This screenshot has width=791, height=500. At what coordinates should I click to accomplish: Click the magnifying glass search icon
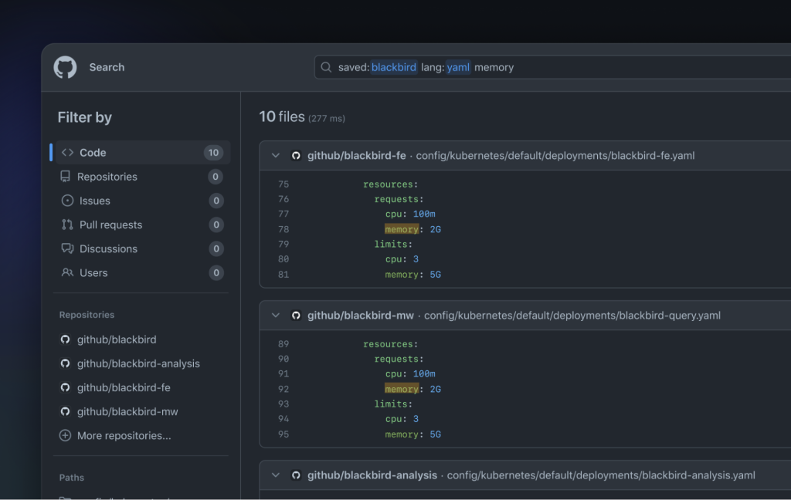click(x=327, y=67)
